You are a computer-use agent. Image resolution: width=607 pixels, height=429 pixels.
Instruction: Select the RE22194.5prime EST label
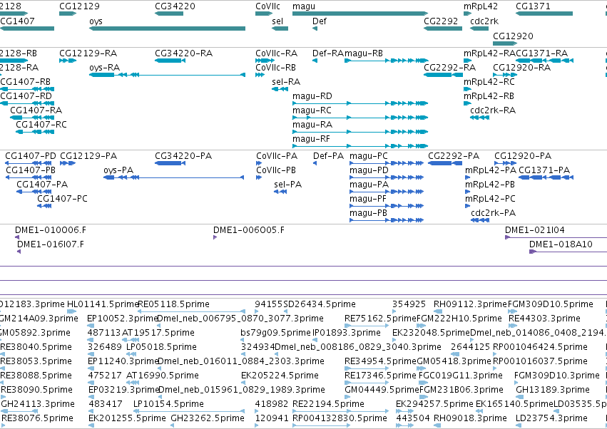point(328,404)
